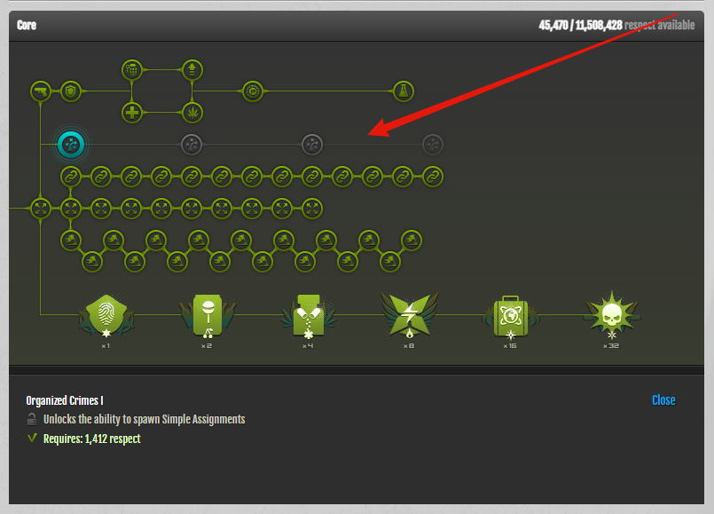The height and width of the screenshot is (514, 714).
Task: Select the leftmost expand arrows node on trunk
Action: [x=41, y=209]
